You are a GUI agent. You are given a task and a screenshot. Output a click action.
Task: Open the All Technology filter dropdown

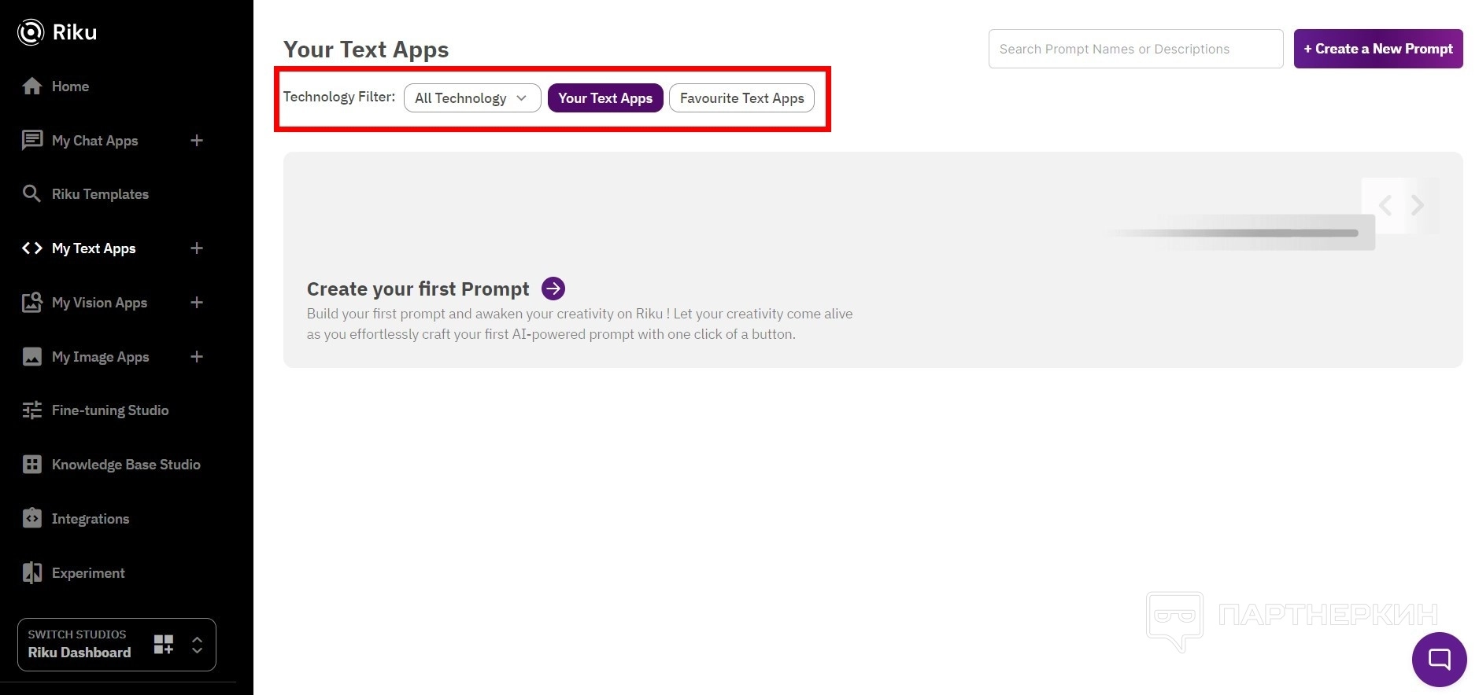click(472, 98)
